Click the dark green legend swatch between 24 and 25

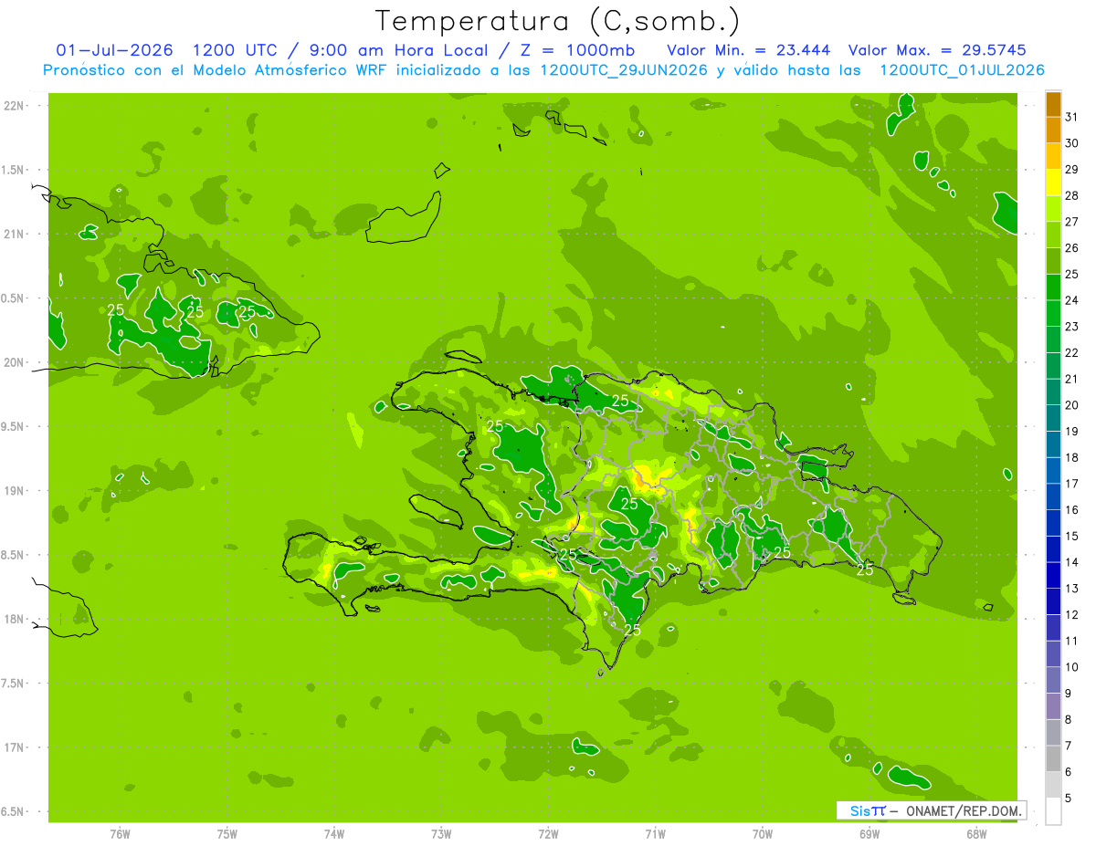pos(1053,287)
